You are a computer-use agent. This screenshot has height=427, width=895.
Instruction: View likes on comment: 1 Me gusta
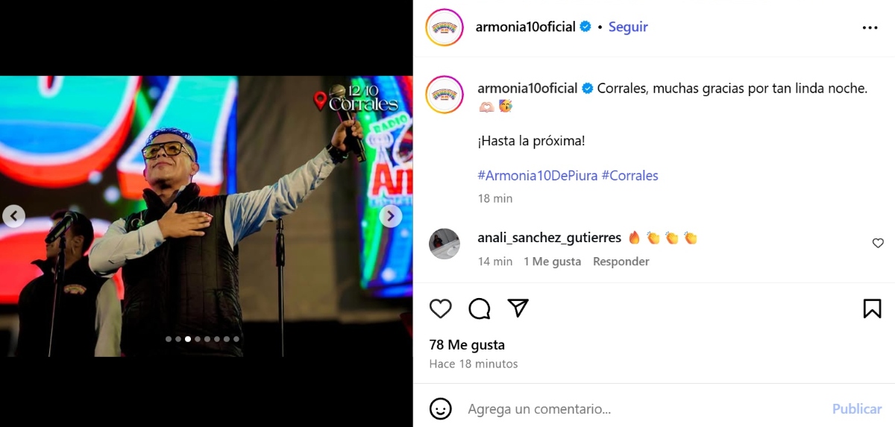552,262
